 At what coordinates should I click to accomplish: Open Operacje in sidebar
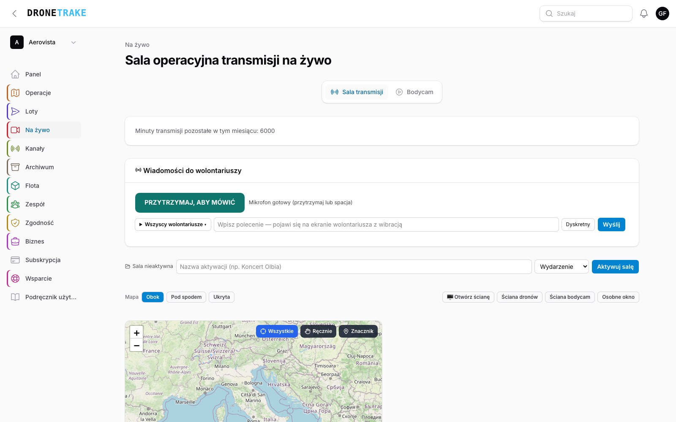pyautogui.click(x=44, y=93)
